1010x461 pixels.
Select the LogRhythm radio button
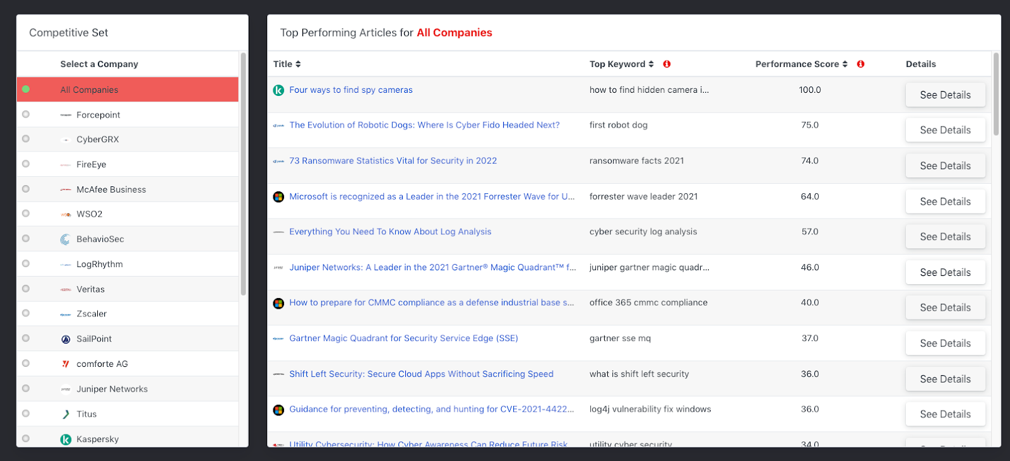coord(26,264)
